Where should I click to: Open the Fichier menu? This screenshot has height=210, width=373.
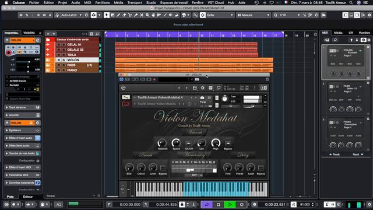(x=34, y=2)
